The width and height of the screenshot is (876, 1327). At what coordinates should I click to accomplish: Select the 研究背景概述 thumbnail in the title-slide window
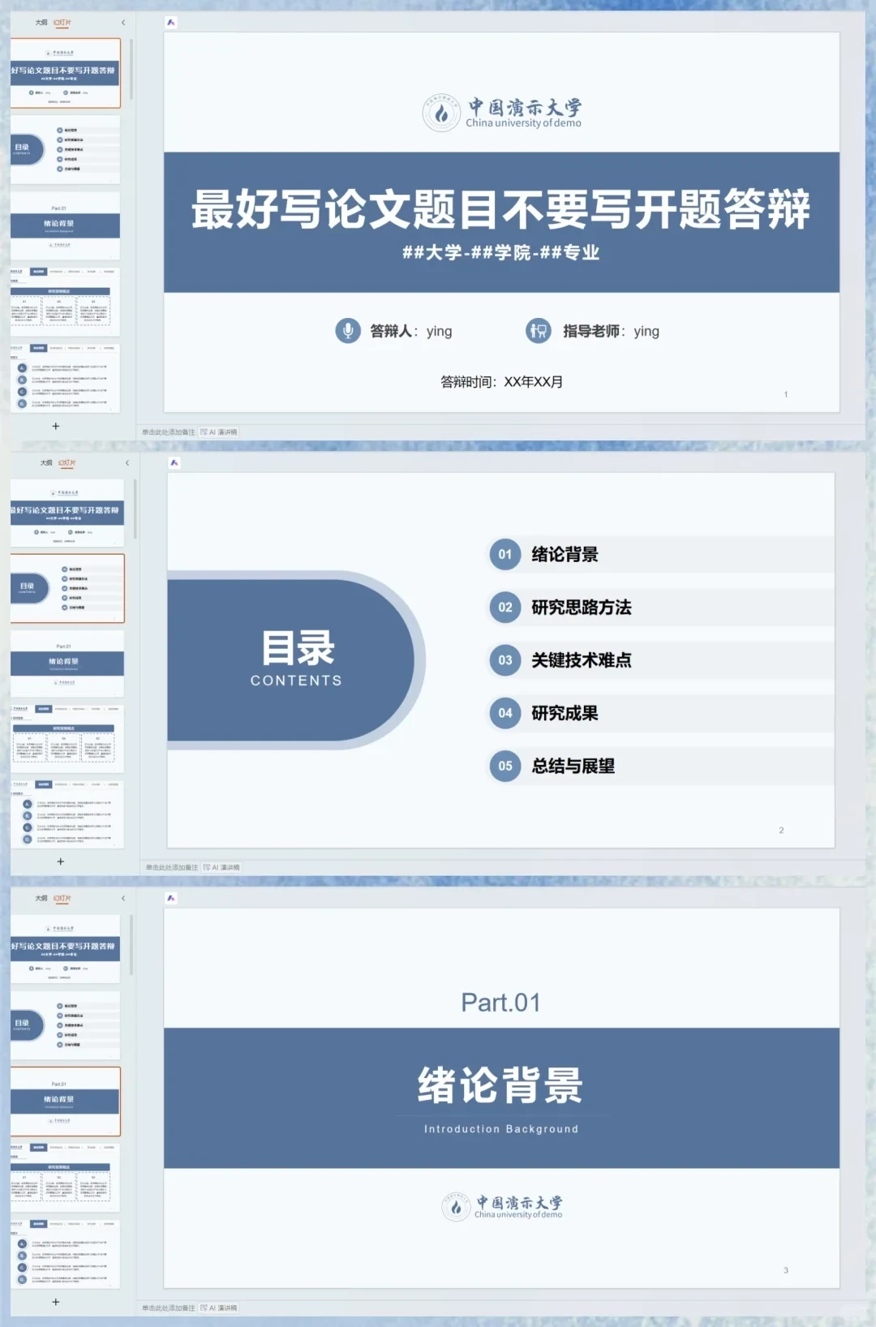(66, 302)
